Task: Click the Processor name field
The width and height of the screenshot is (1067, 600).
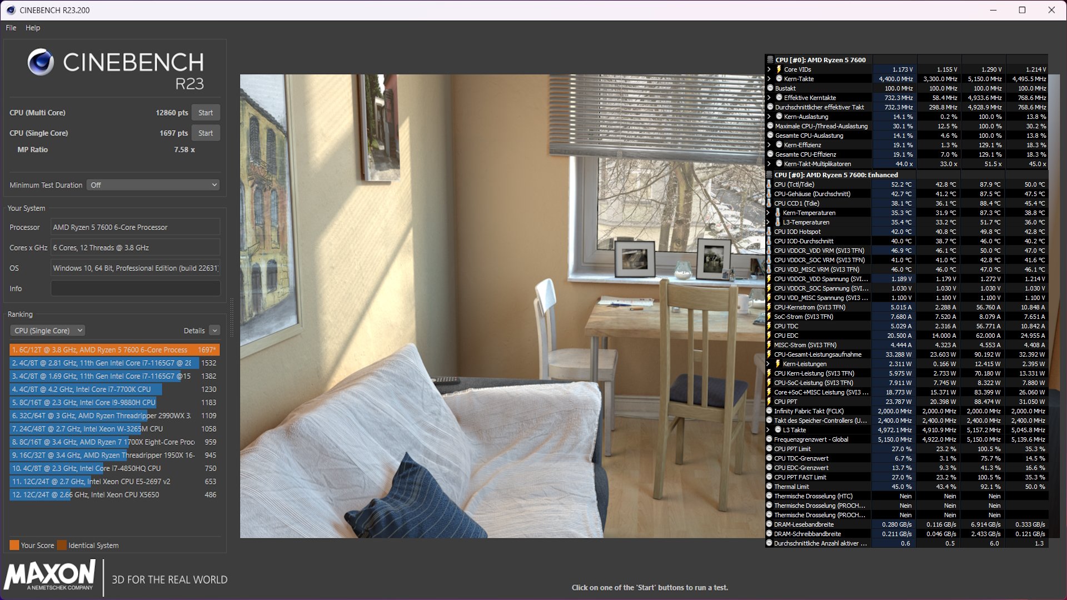Action: (x=136, y=227)
